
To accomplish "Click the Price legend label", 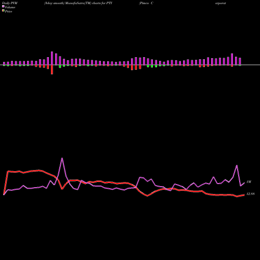I will click(x=8, y=11).
